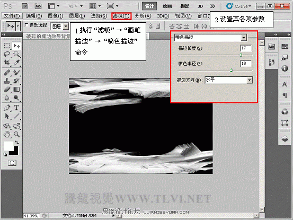Viewport: 293px width, 220px height.
Task: Open the 喷色描边 filter dropdown
Action: pyautogui.click(x=244, y=38)
